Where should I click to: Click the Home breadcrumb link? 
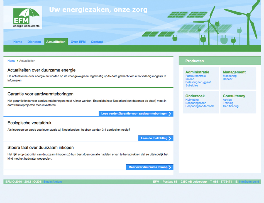(x=11, y=61)
